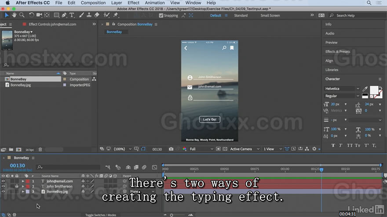The width and height of the screenshot is (387, 217).
Task: Toggle Faux Italic in Character panel
Action: point(340,145)
